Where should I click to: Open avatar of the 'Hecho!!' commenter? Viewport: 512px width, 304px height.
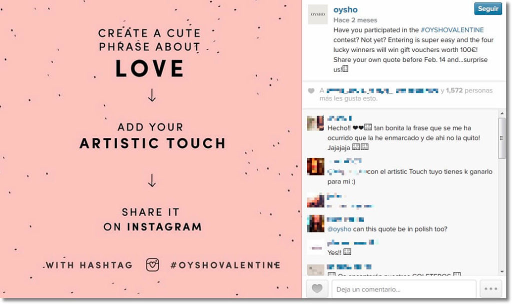pyautogui.click(x=315, y=123)
